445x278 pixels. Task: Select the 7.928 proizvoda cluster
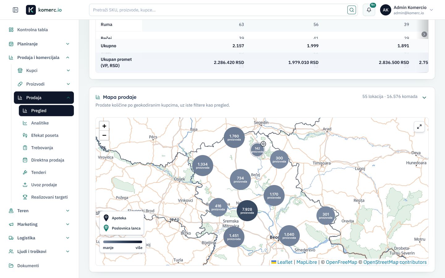tap(247, 211)
